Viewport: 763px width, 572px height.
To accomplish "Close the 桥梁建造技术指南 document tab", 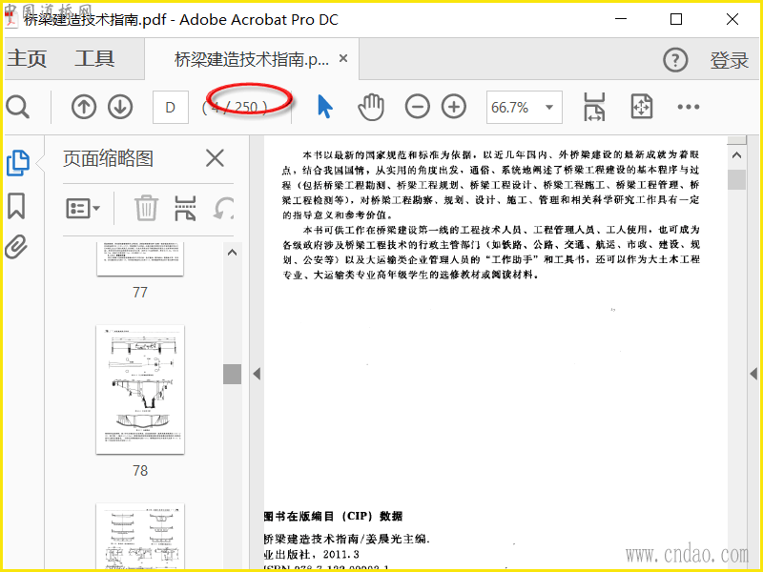I will pos(343,58).
